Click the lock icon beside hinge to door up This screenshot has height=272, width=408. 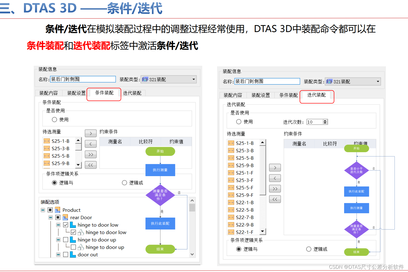pos(81,247)
